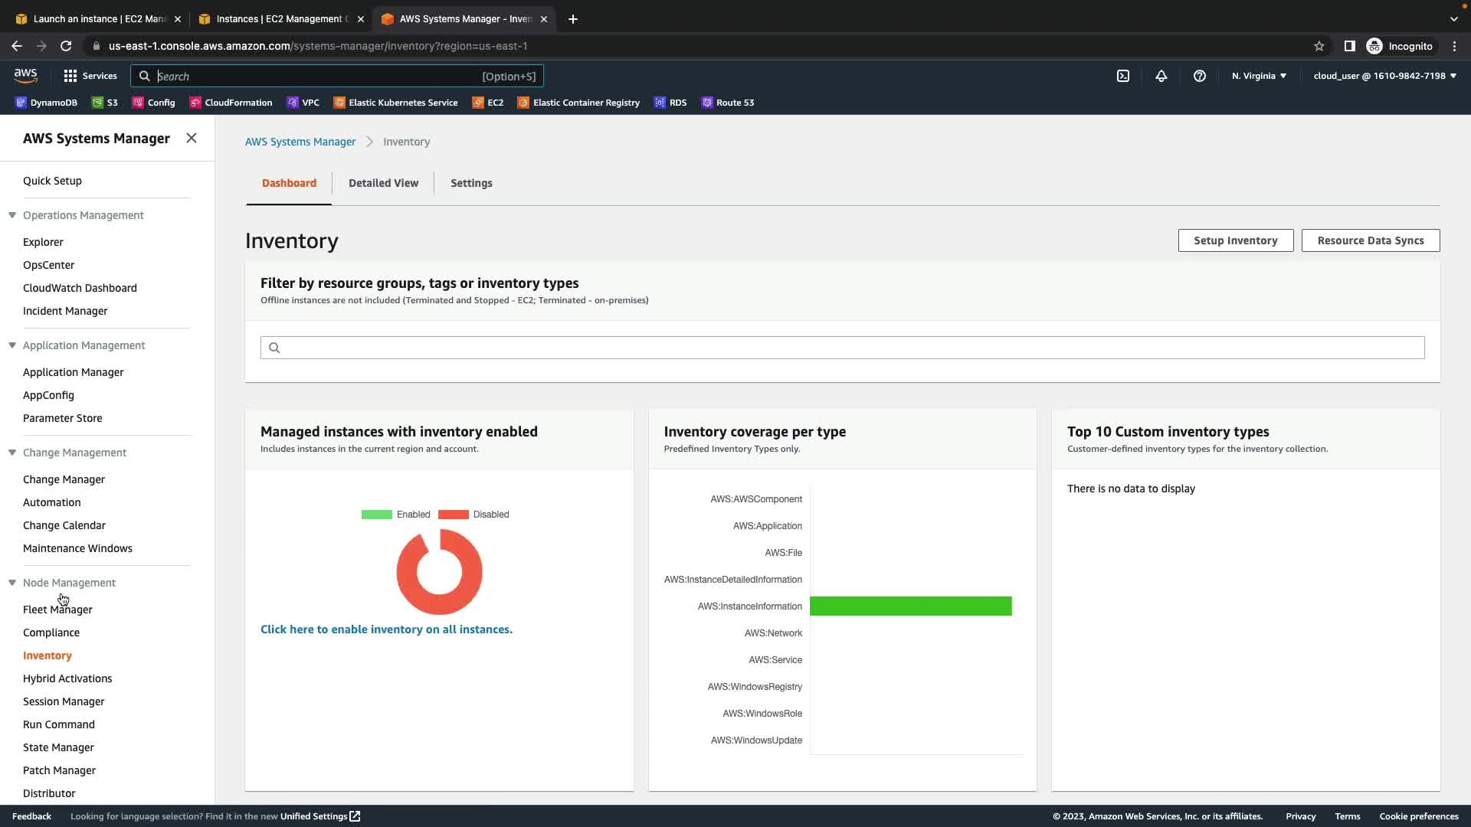The image size is (1471, 827).
Task: Collapse the Operations Management section
Action: [x=12, y=215]
